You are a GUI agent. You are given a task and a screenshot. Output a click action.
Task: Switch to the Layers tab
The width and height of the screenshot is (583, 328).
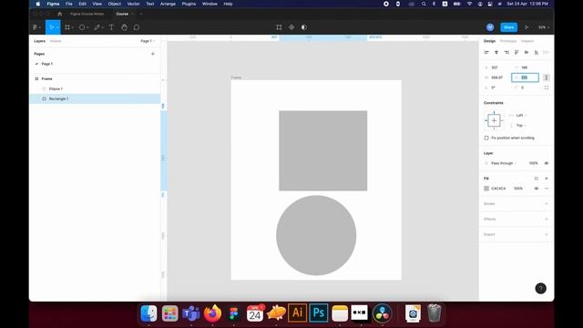39,41
